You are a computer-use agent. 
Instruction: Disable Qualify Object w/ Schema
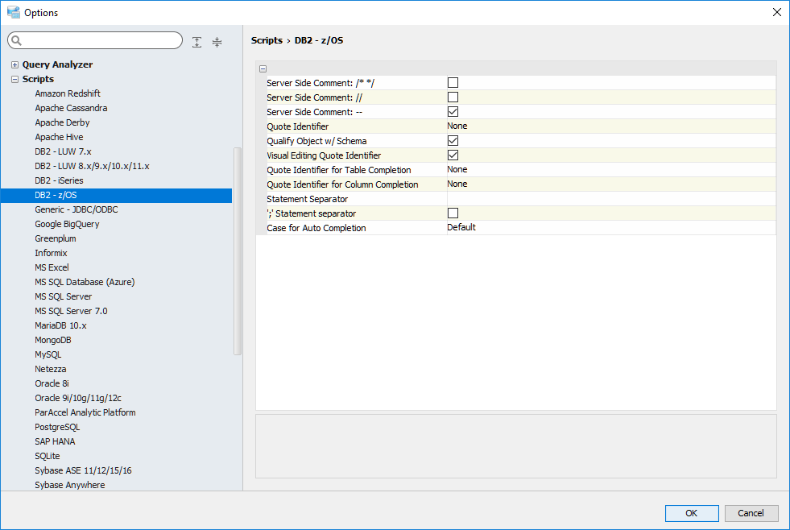tap(453, 141)
